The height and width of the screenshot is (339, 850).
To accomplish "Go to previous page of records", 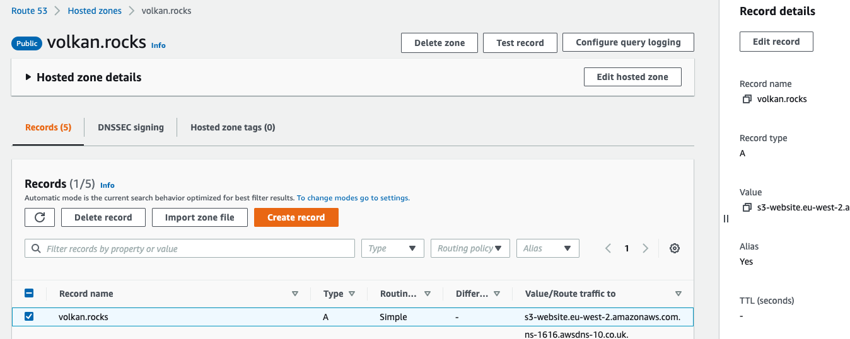I will [608, 248].
